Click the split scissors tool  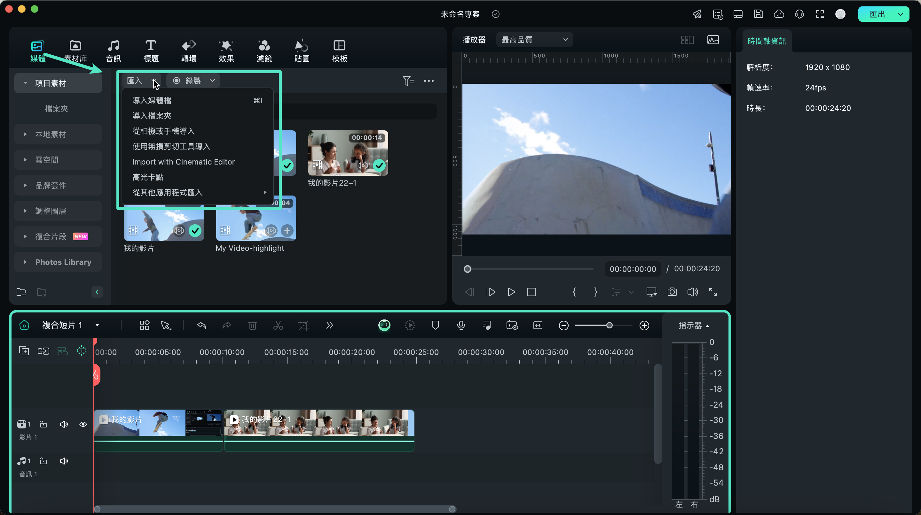pos(278,325)
